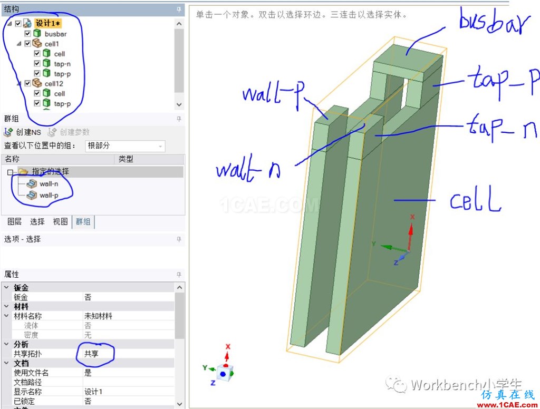The height and width of the screenshot is (409, 540).
Task: Sort groups by 名称 column header
Action: click(58, 159)
